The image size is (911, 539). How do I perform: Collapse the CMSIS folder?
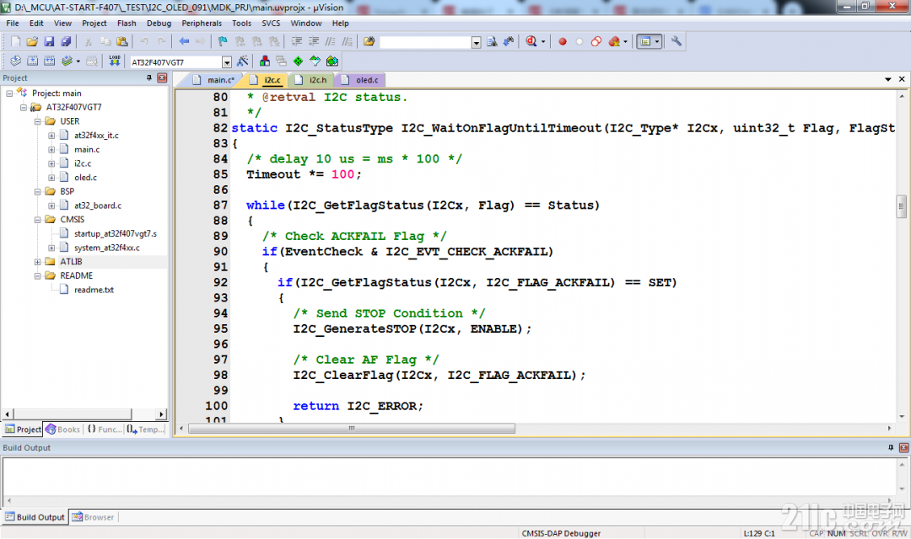[37, 220]
